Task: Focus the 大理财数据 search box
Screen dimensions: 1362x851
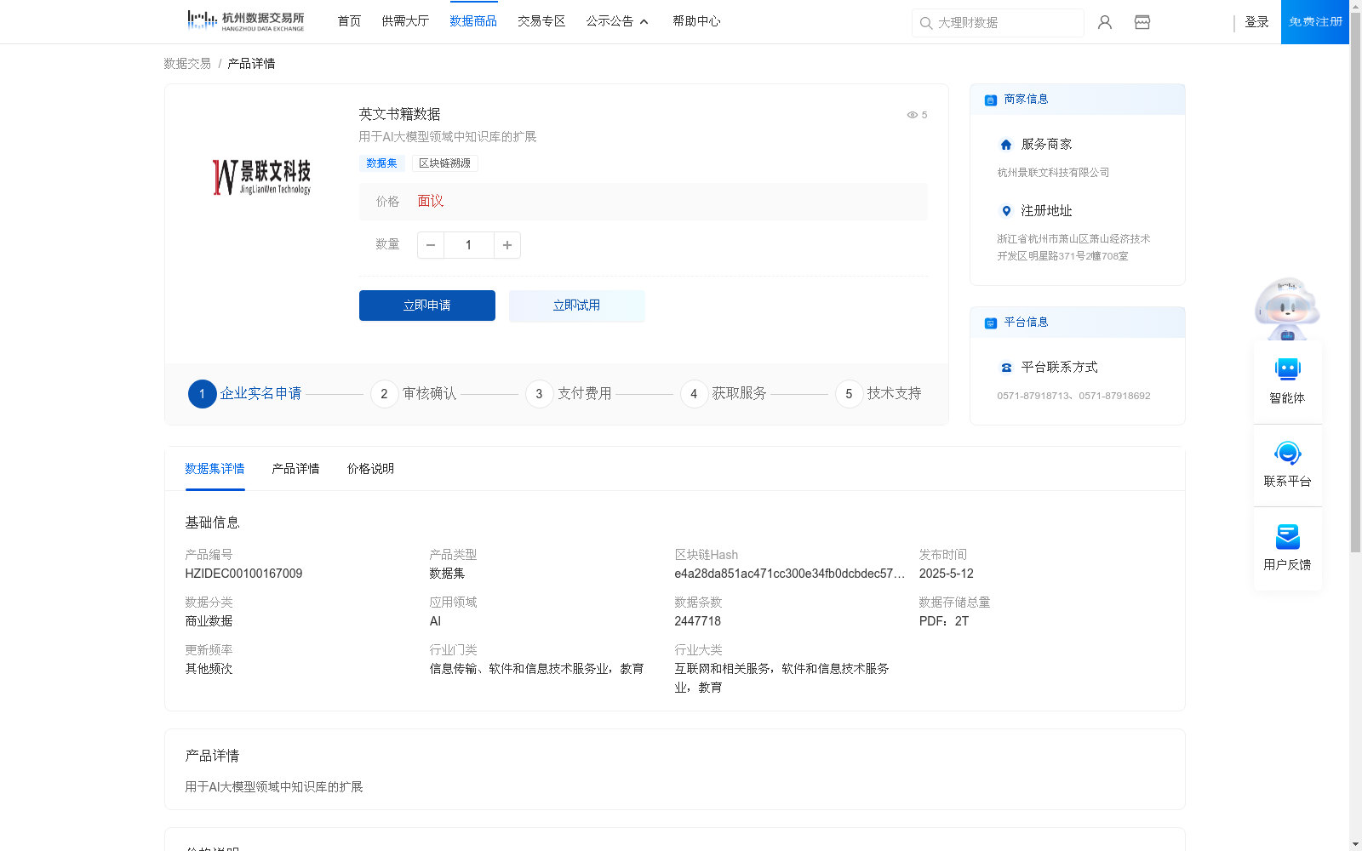Action: [998, 23]
